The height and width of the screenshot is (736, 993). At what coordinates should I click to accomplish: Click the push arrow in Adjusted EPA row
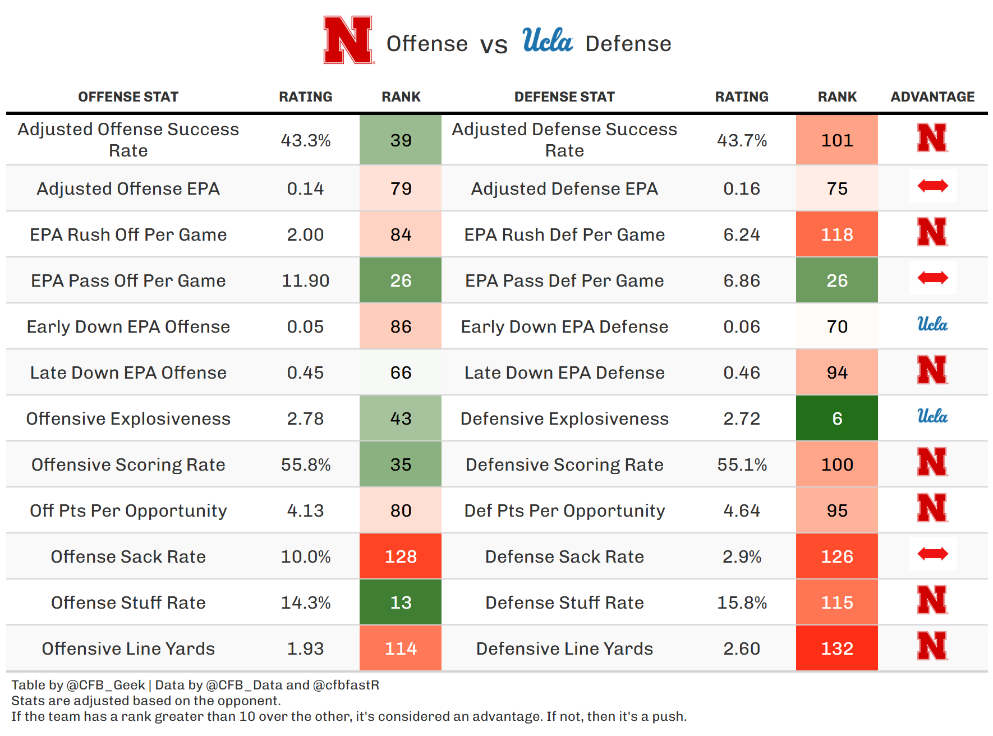pyautogui.click(x=932, y=186)
